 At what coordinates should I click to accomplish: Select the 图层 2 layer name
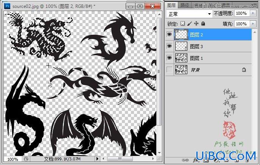196,35
